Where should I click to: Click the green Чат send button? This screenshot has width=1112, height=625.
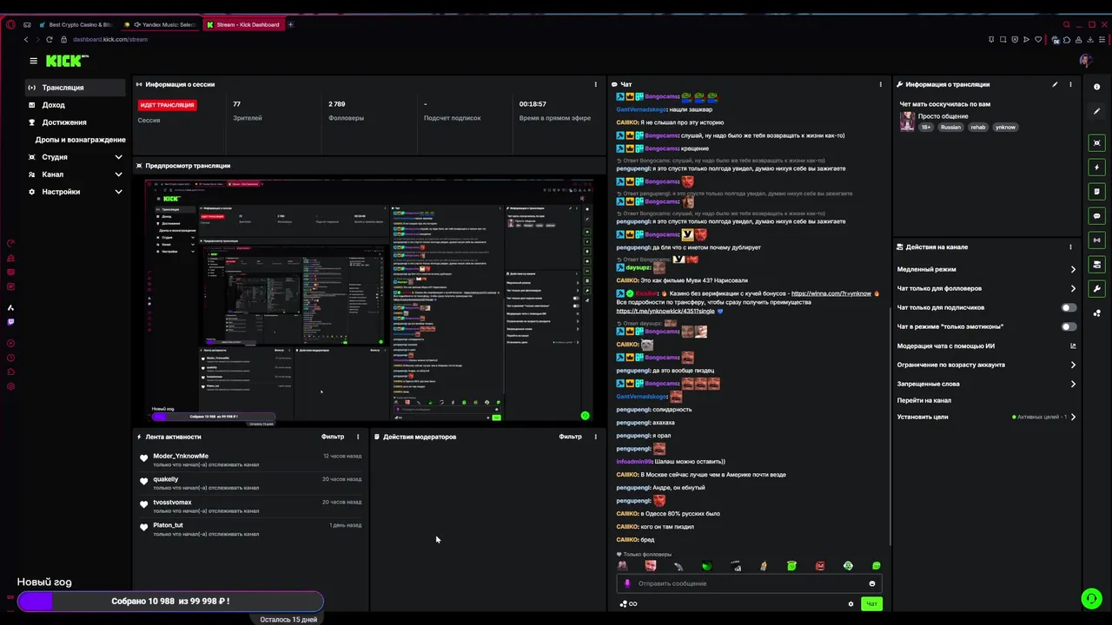click(871, 604)
